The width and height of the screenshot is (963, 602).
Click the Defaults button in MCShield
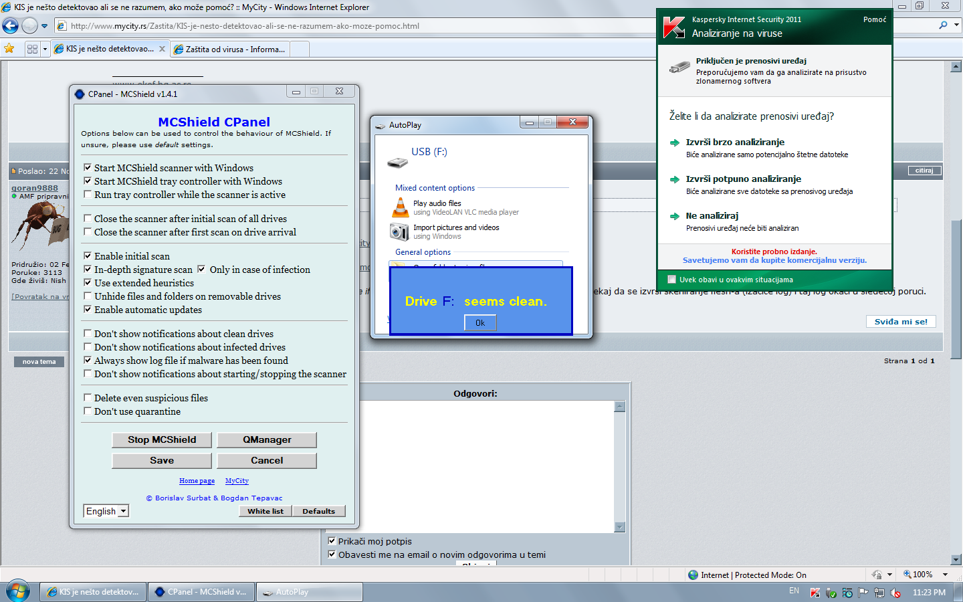[x=319, y=511]
